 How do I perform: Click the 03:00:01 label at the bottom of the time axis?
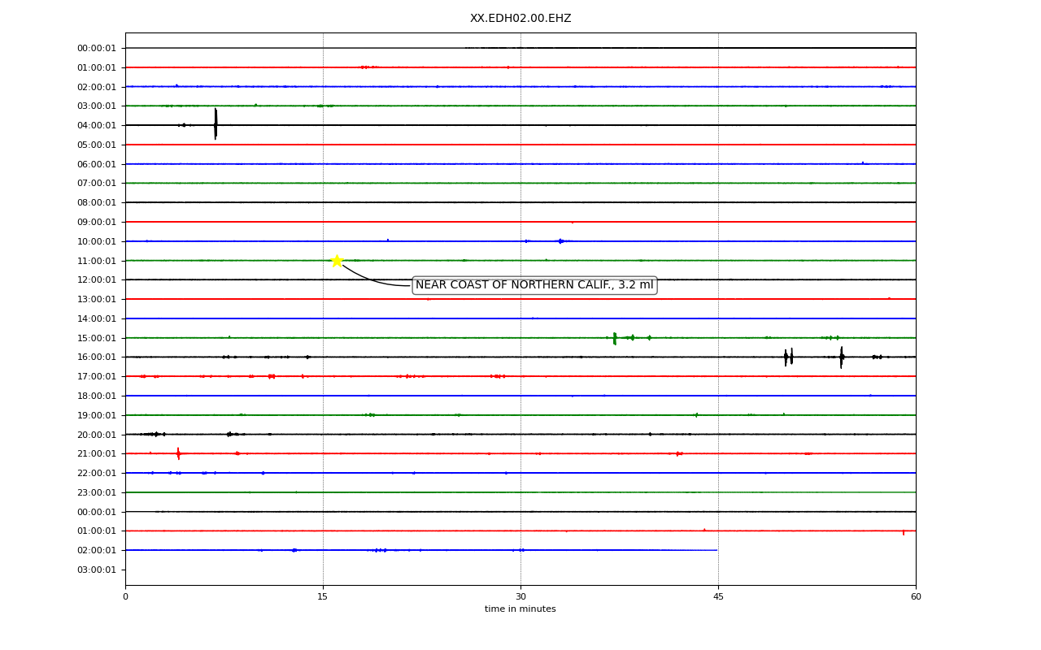point(97,570)
